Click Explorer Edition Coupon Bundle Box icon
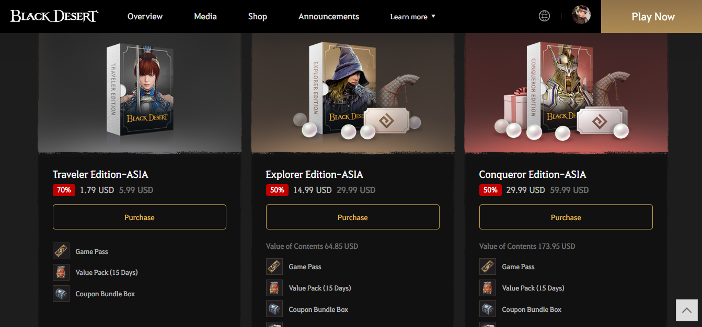Screen dimensions: 702x327 point(274,309)
